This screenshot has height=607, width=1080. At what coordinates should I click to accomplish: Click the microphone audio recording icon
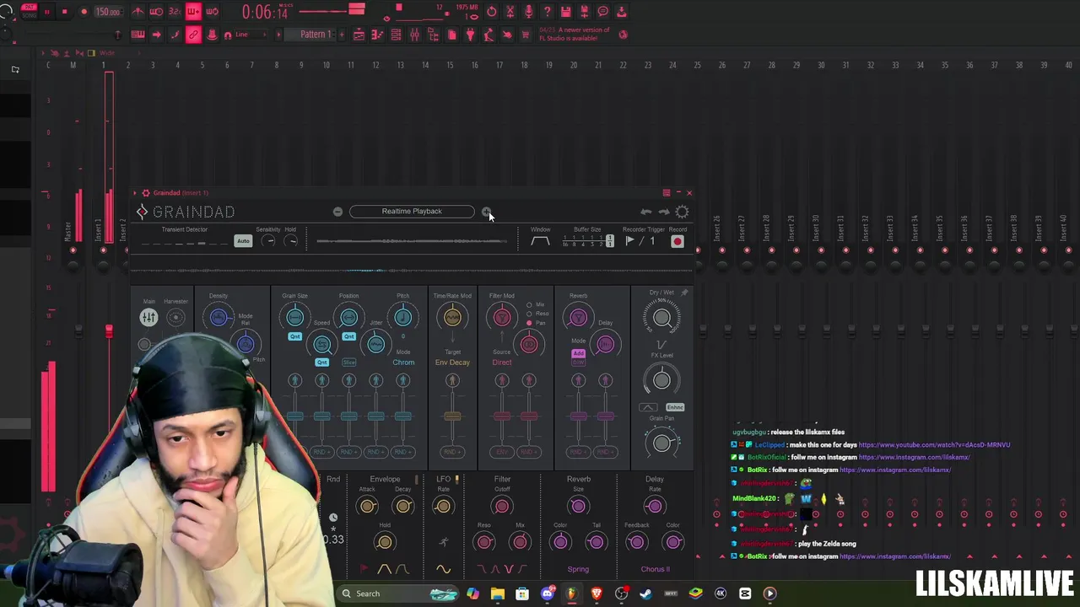point(529,12)
